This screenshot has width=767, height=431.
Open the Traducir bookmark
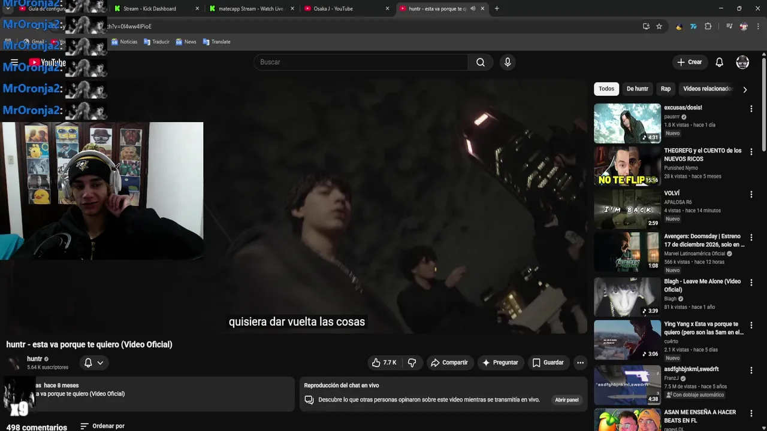point(156,42)
